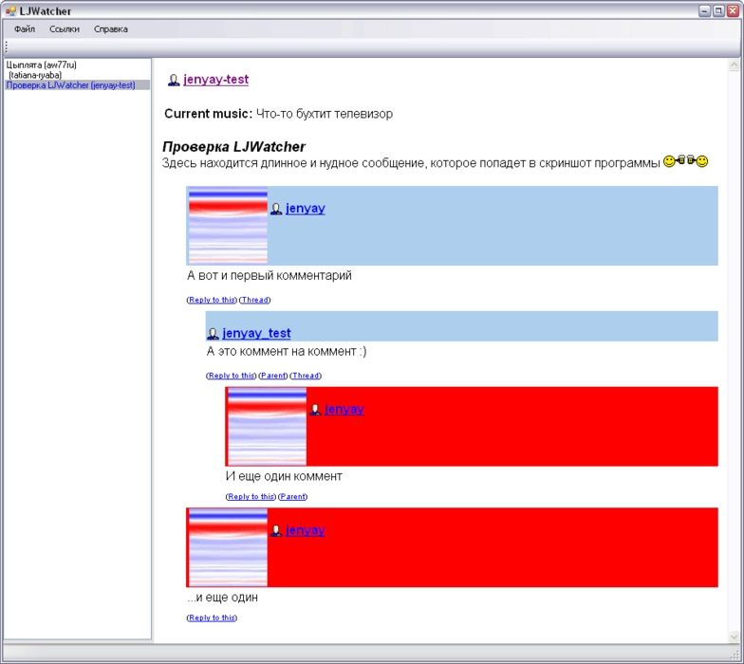The image size is (744, 664).
Task: Click first comment's striped userpic
Action: tap(228, 226)
